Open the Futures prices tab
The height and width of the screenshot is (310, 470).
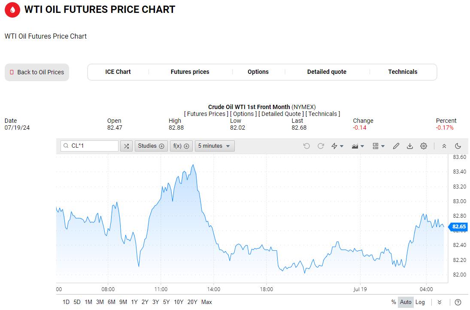click(x=190, y=72)
